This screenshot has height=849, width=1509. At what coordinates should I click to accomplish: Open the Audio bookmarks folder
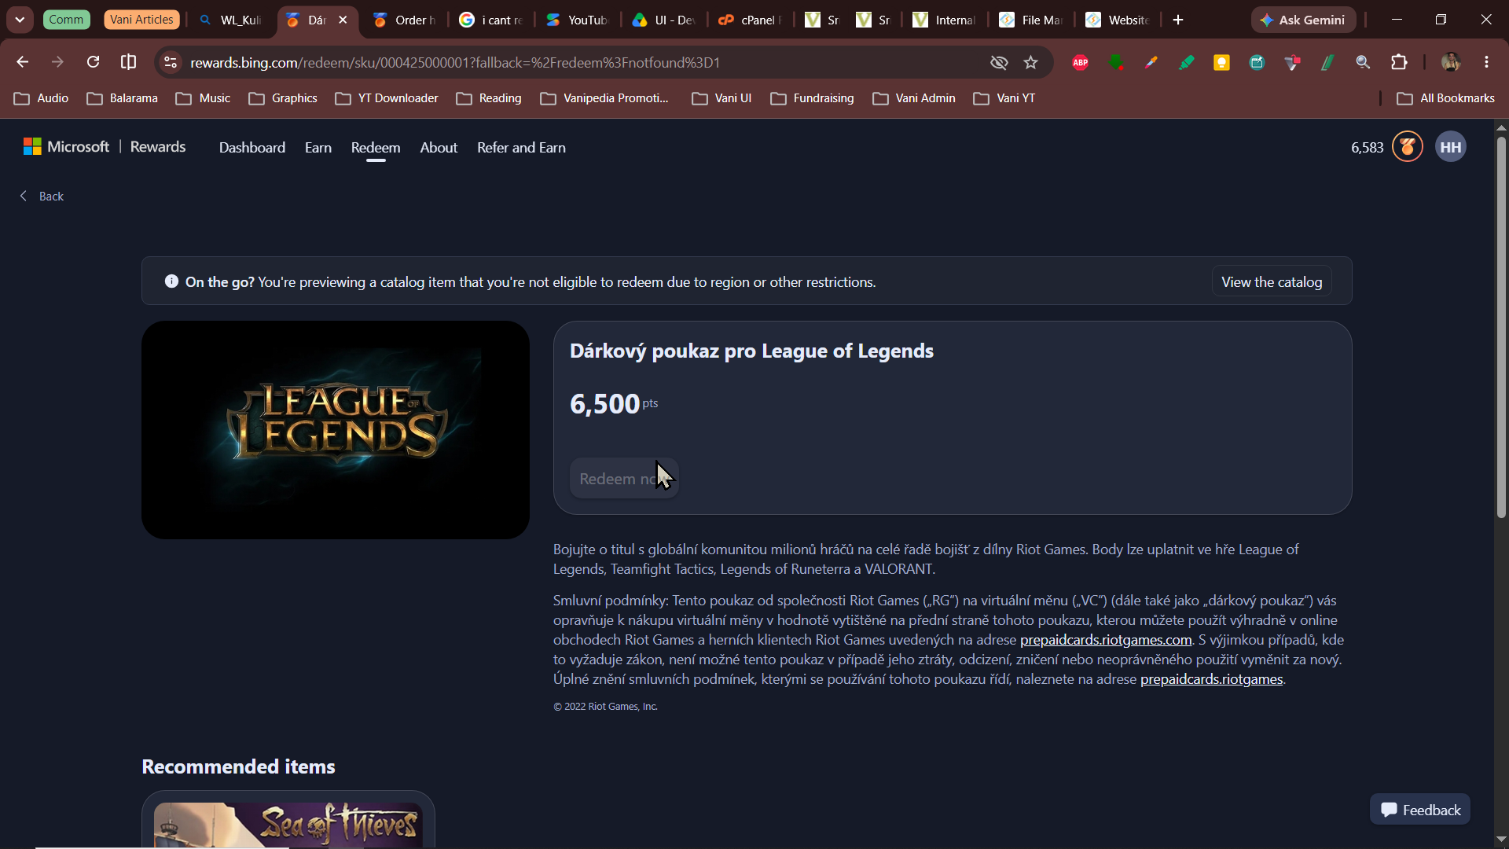coord(42,98)
